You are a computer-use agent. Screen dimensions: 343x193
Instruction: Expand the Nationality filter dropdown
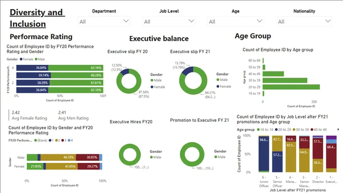304,21
